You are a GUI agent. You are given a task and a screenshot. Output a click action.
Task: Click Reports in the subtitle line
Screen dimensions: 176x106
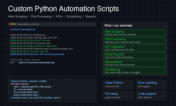91,17
